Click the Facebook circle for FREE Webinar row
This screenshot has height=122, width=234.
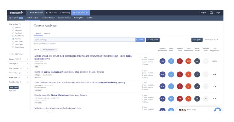click(163, 86)
